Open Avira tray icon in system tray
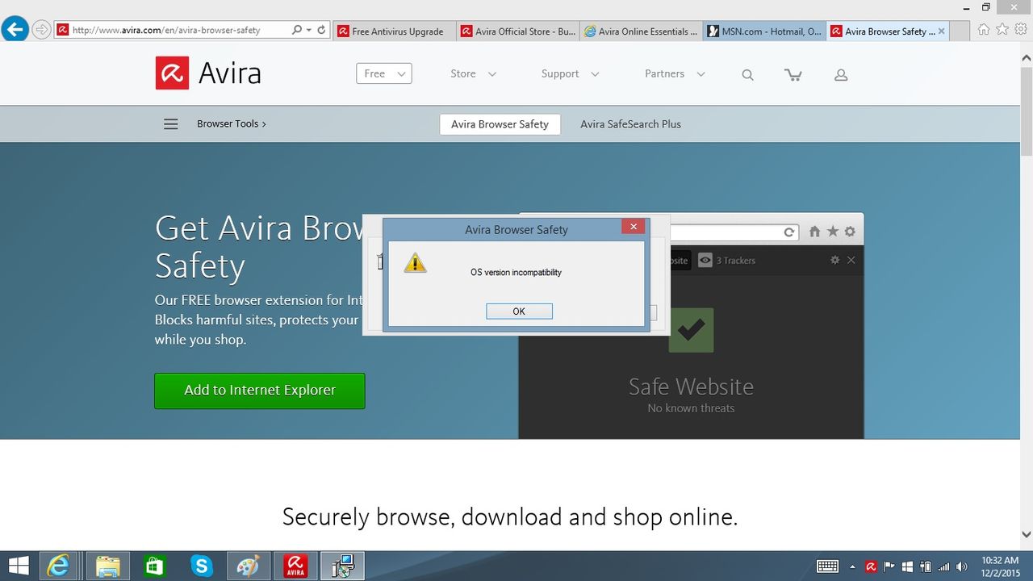1033x581 pixels. point(871,566)
